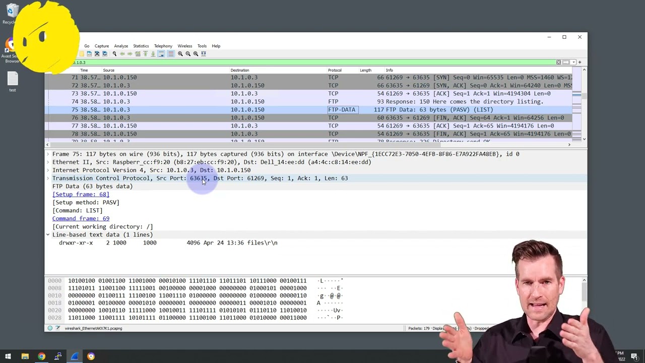Expand the Frame 75 details
Image resolution: width=645 pixels, height=363 pixels.
tap(48, 154)
